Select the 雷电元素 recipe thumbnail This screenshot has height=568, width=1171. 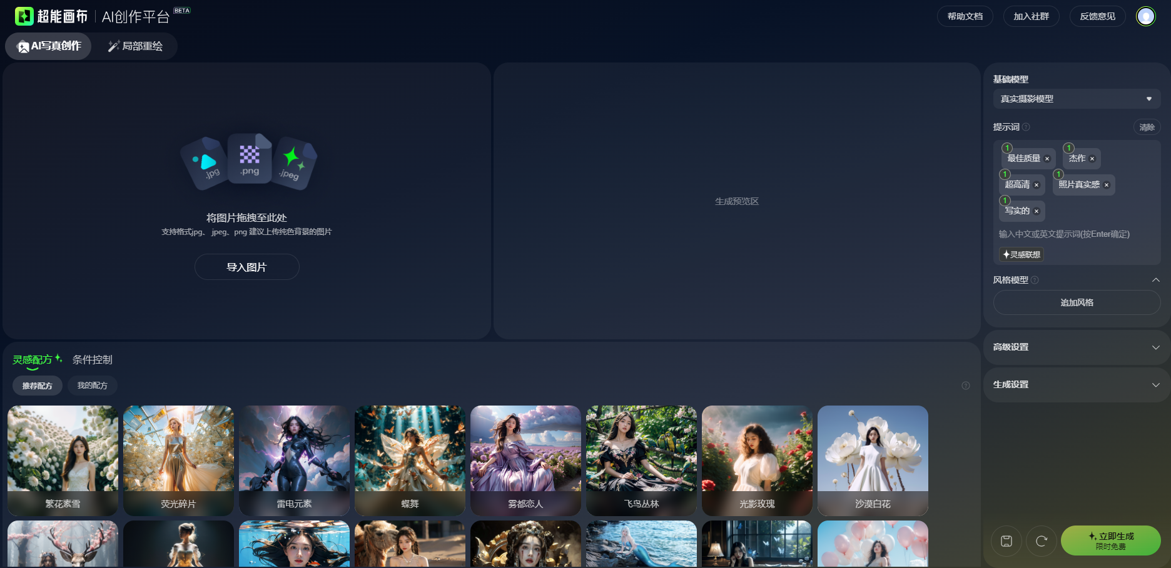click(x=294, y=461)
